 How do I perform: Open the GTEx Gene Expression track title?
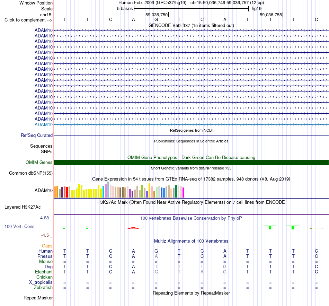point(191,179)
